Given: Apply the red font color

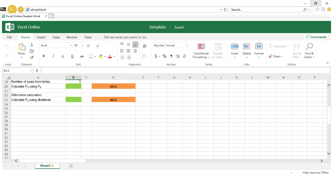Looking at the screenshot, I should click(110, 56).
